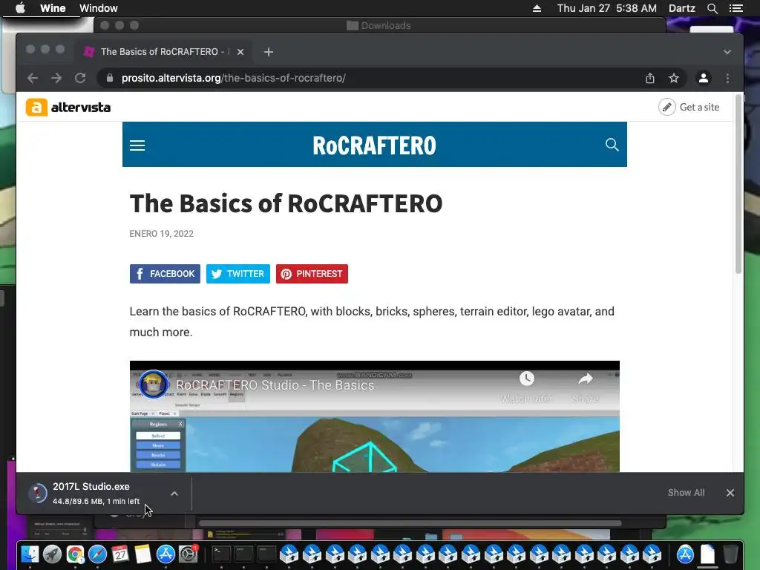The height and width of the screenshot is (570, 760).
Task: Click Share arrow on the video
Action: click(x=586, y=387)
